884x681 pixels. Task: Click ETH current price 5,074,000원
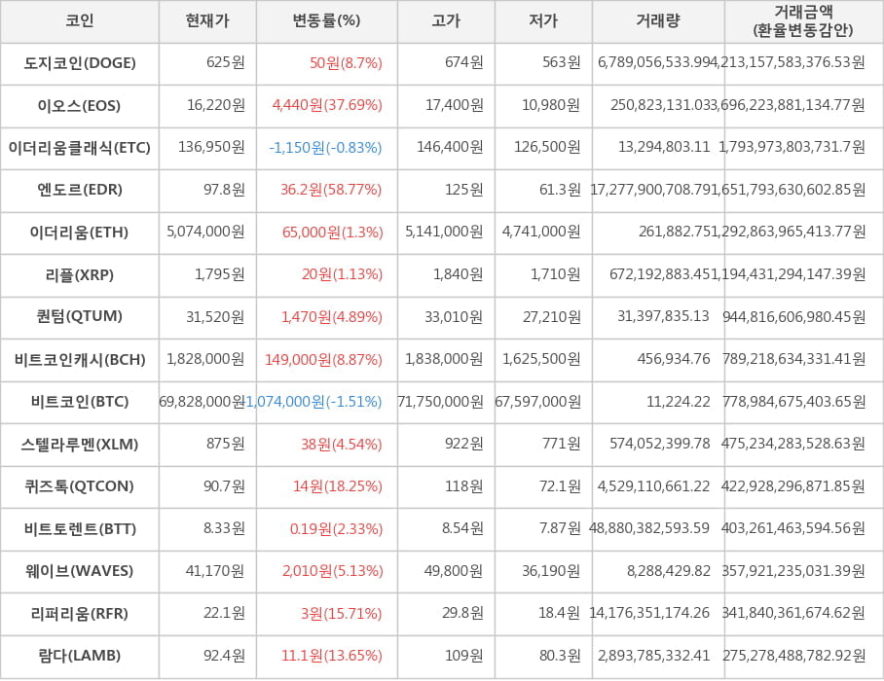[x=205, y=232]
